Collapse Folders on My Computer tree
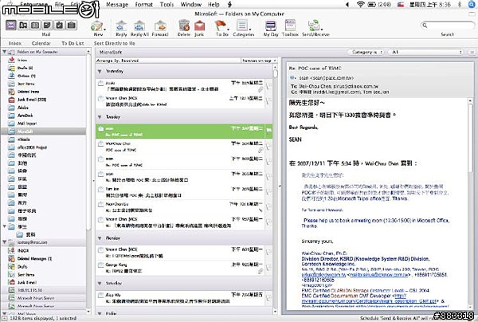 [4, 52]
